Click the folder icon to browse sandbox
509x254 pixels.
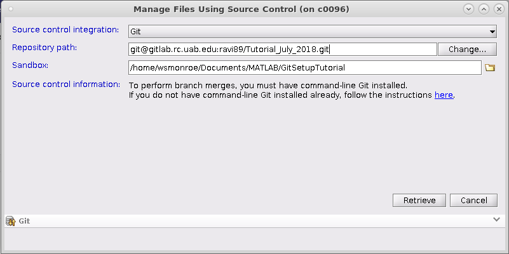point(489,67)
